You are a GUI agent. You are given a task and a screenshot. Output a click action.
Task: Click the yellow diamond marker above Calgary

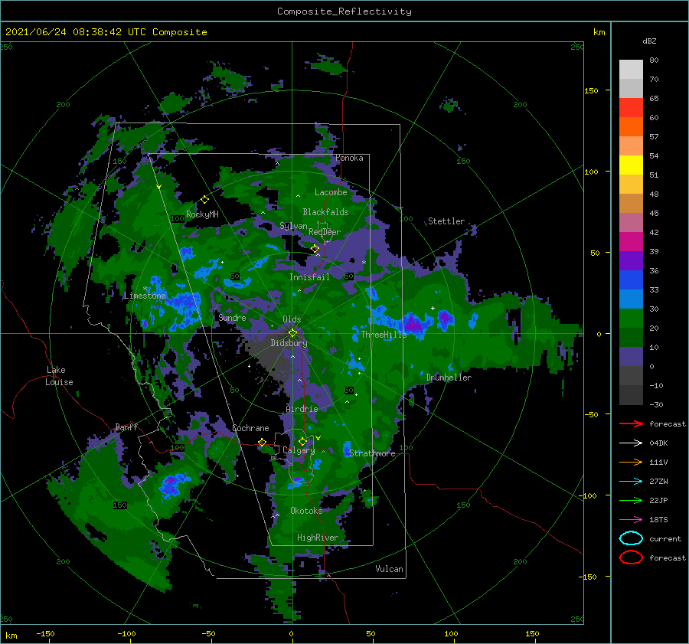click(302, 441)
